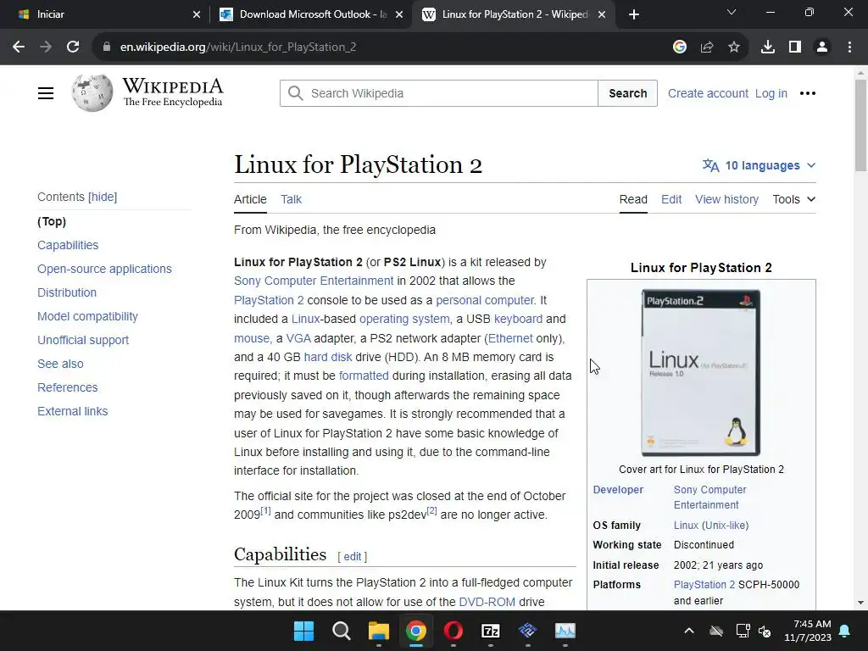Jump to Open-source applications section

(104, 269)
